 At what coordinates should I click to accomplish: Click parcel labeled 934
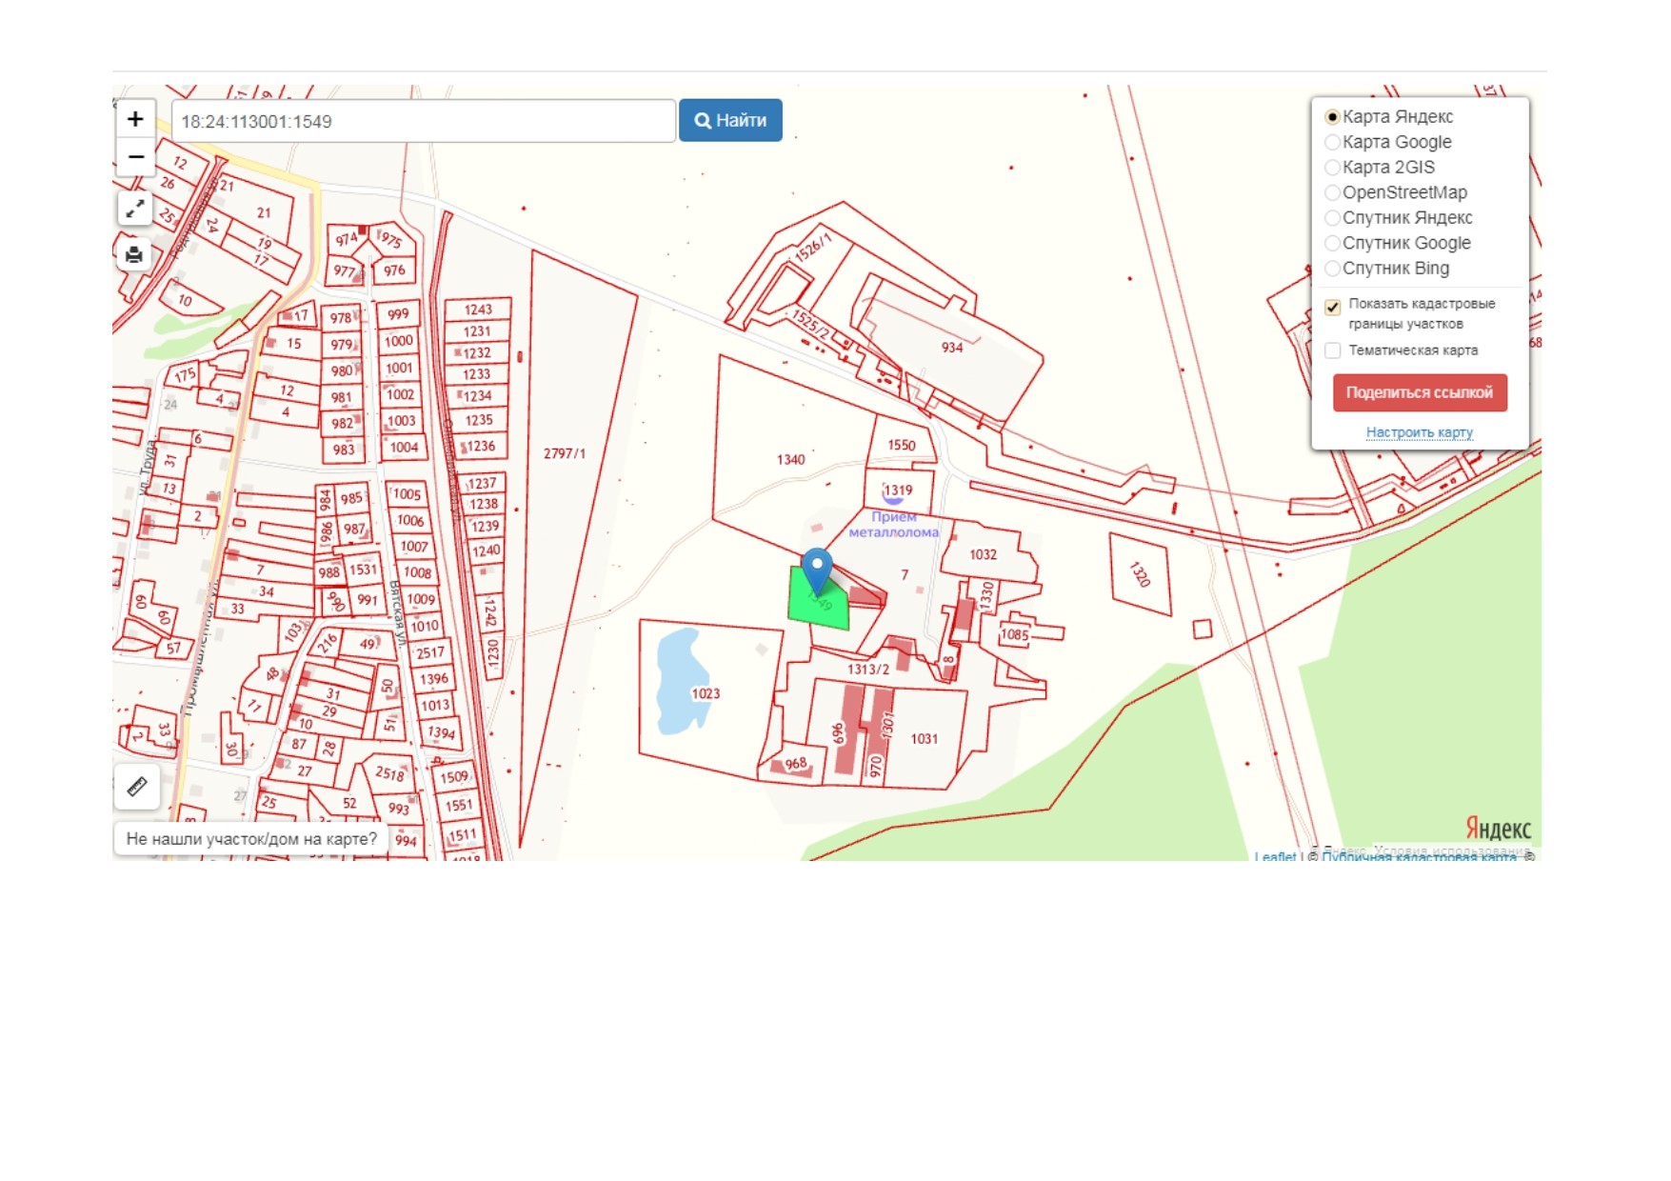click(x=951, y=348)
